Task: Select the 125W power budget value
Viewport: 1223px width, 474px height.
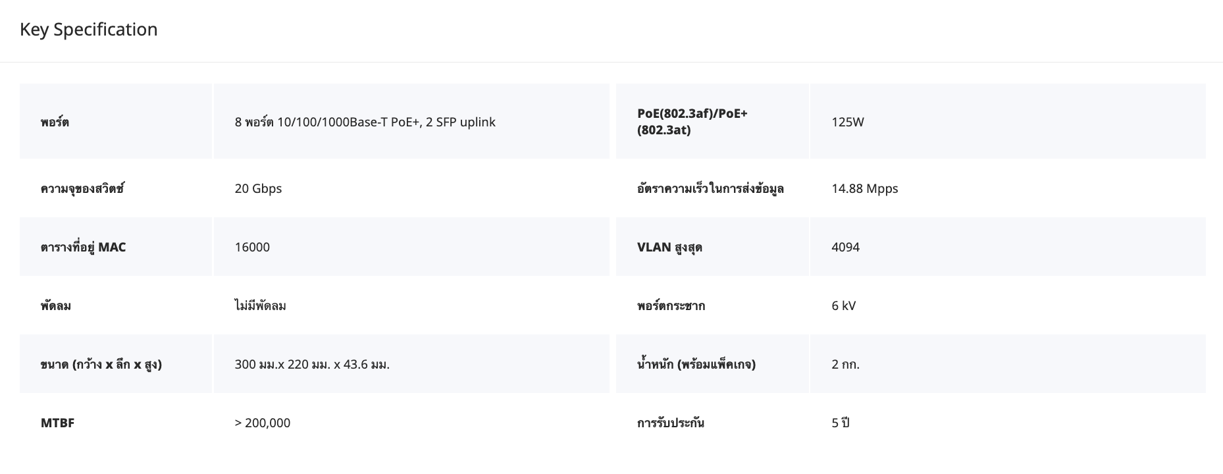Action: [x=847, y=122]
